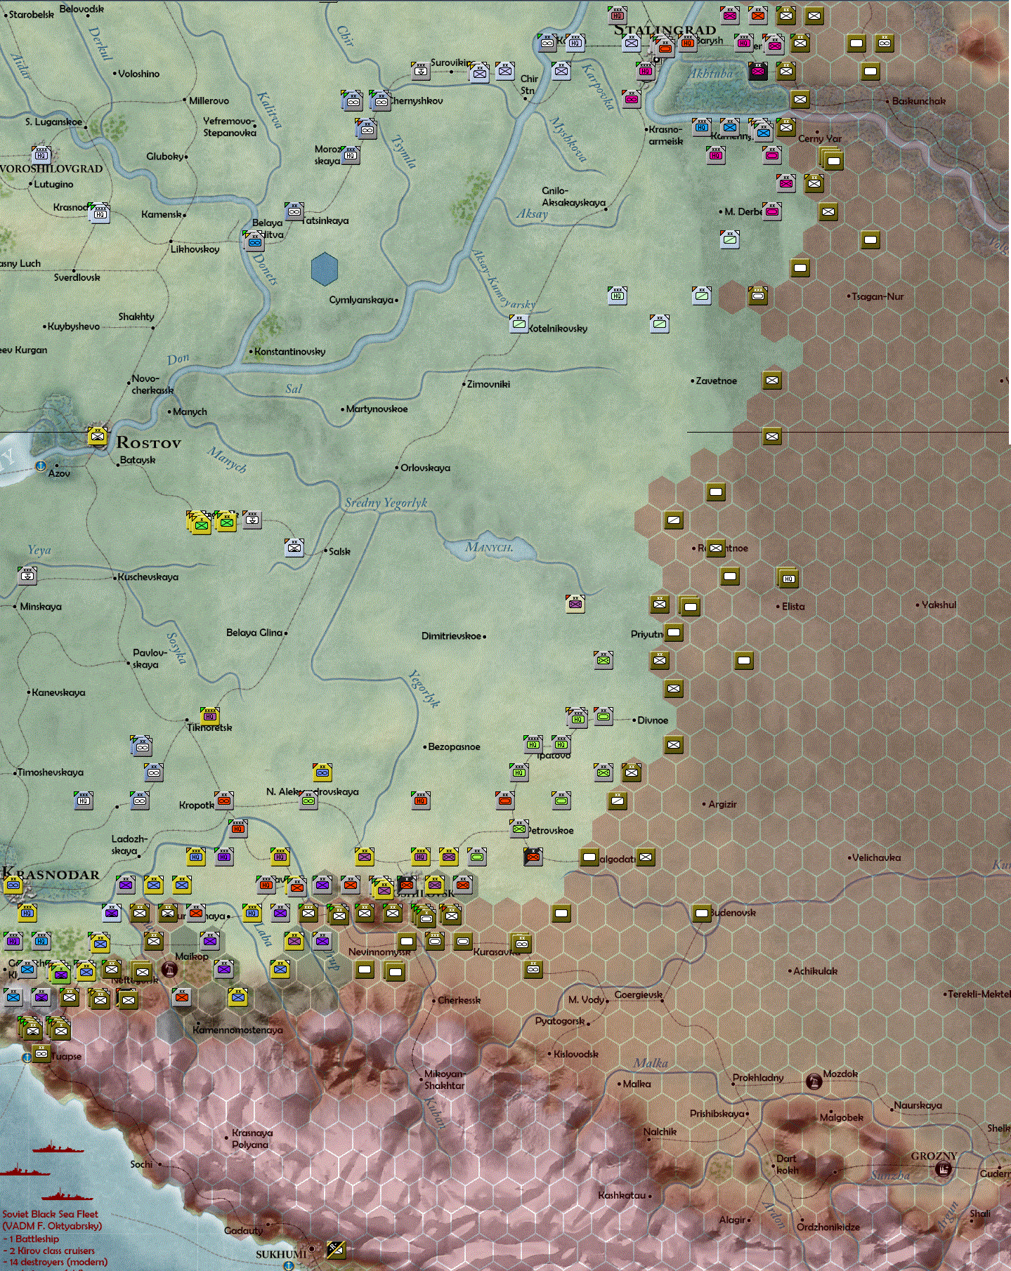Click the Argizir town label

722,804
